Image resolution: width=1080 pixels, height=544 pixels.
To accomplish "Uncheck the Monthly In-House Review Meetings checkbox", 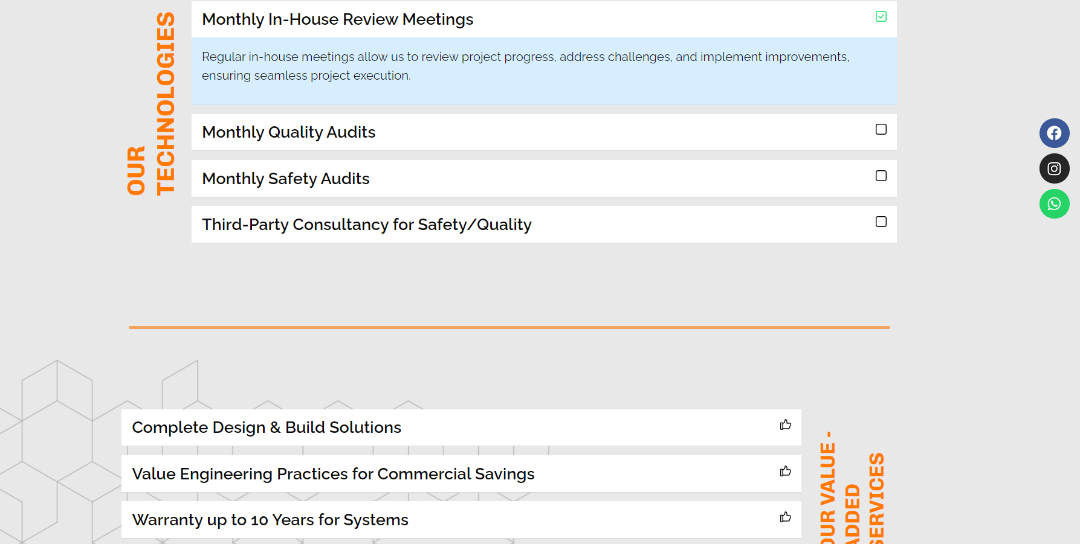I will (x=881, y=16).
